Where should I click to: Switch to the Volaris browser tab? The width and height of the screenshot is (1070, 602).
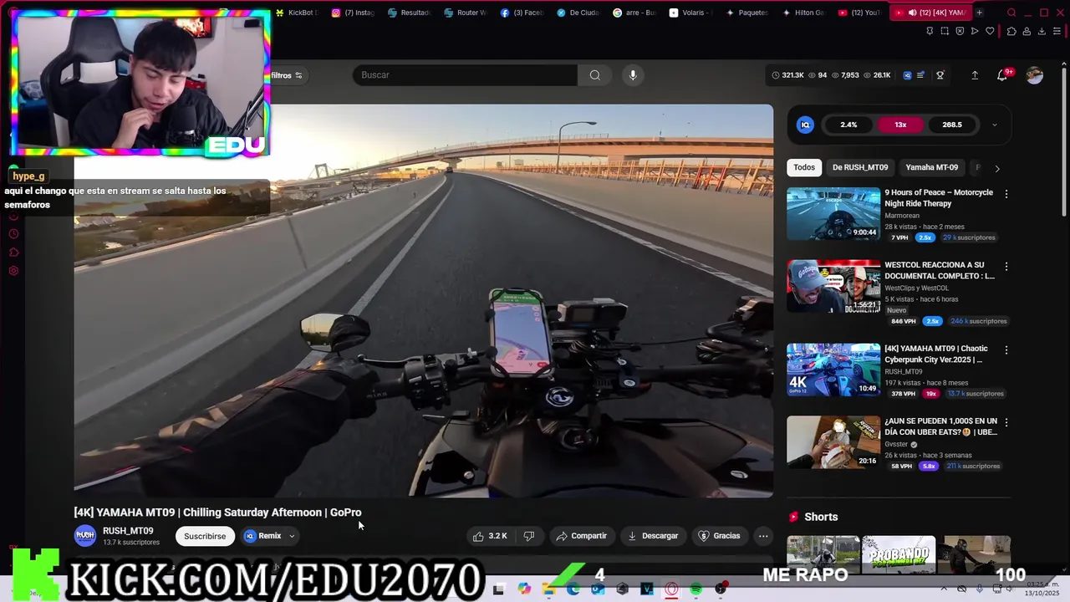pos(690,13)
